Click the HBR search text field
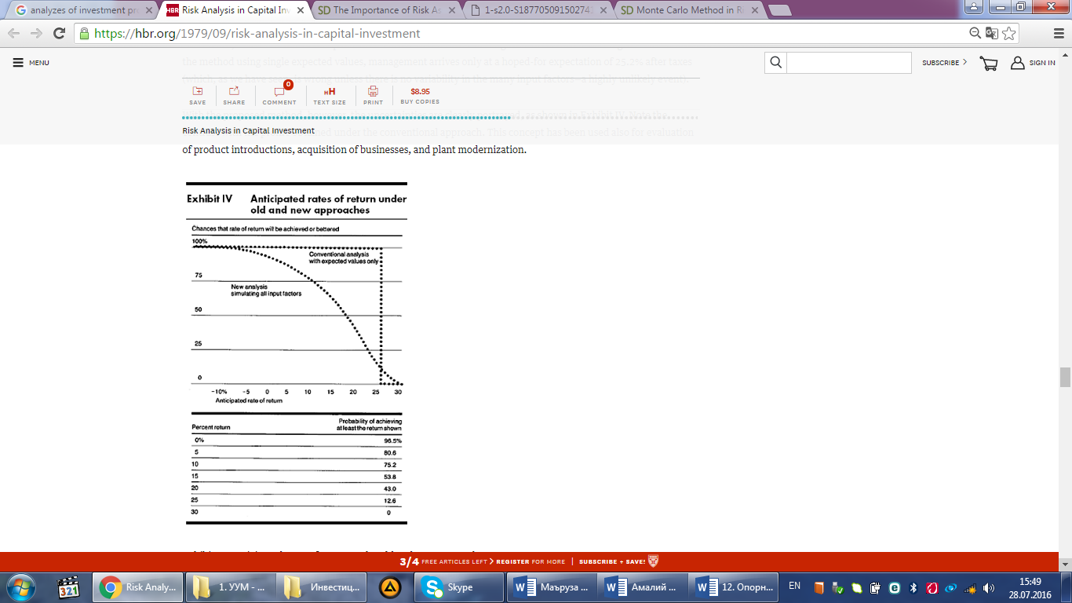The width and height of the screenshot is (1072, 603). pos(848,63)
